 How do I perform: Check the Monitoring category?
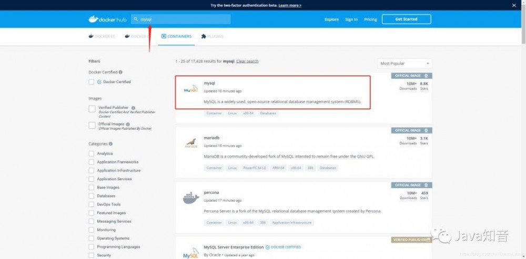pyautogui.click(x=91, y=230)
